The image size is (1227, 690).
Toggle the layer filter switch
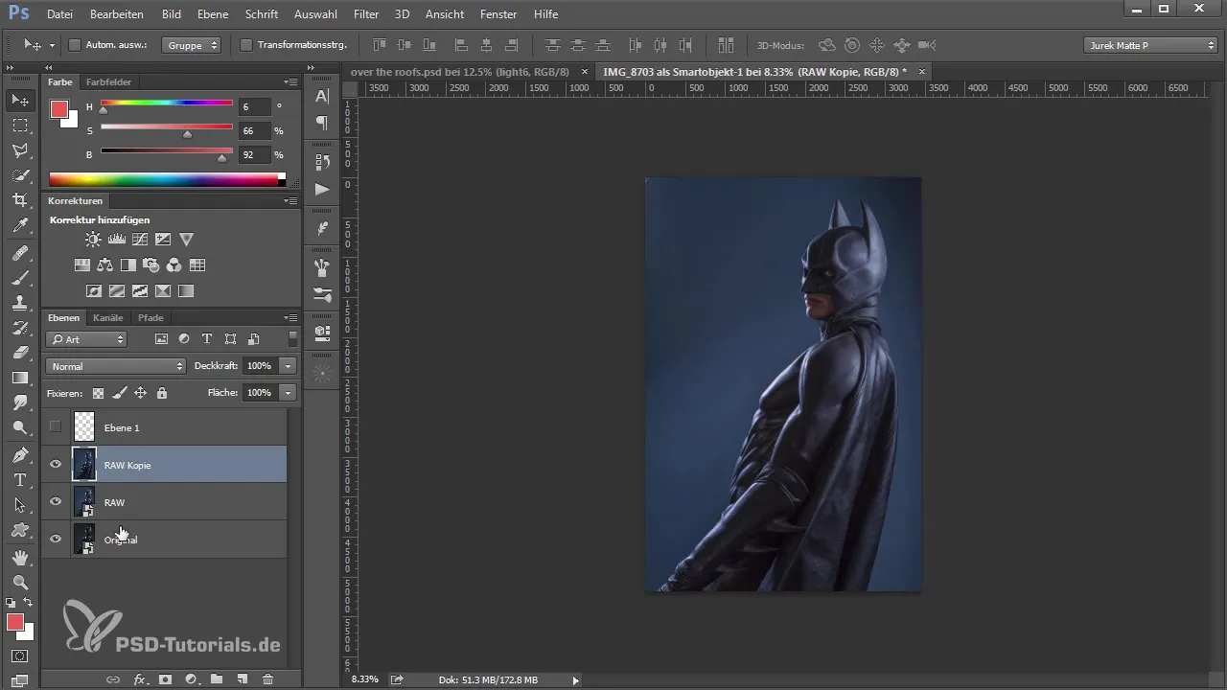pyautogui.click(x=292, y=338)
